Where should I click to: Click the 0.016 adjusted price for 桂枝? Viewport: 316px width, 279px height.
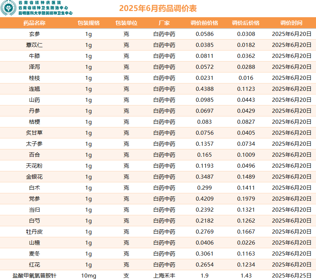[x=246, y=78]
